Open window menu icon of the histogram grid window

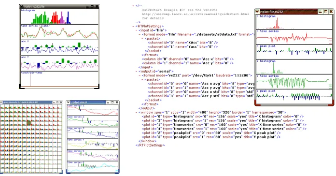1,103
